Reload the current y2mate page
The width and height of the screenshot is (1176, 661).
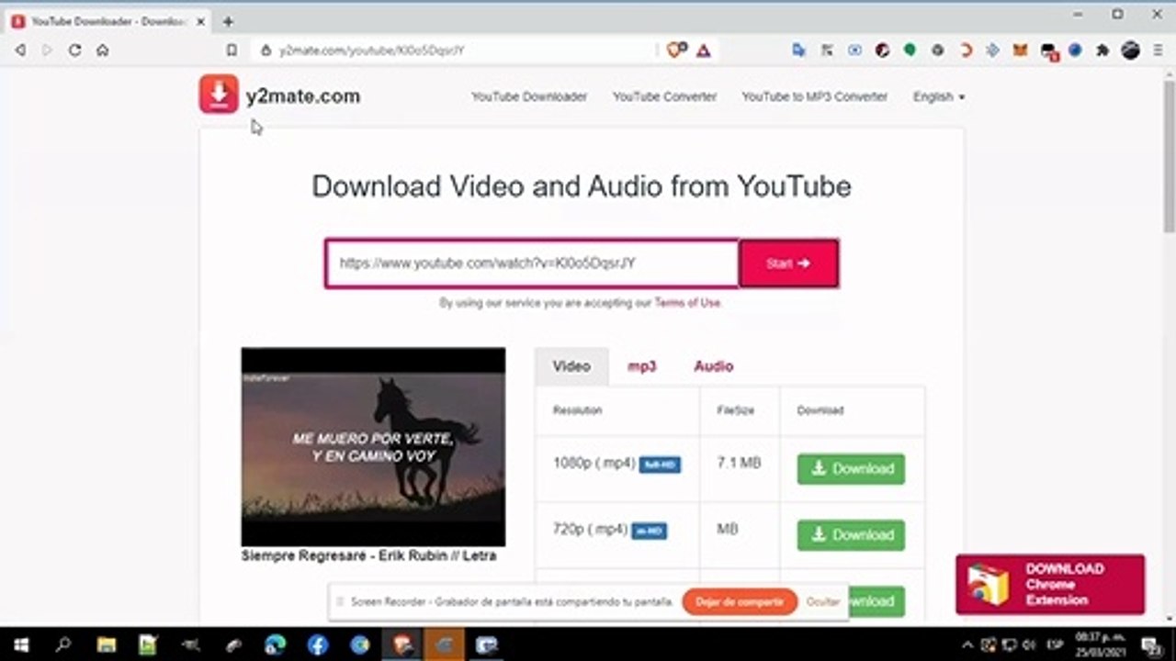point(75,50)
